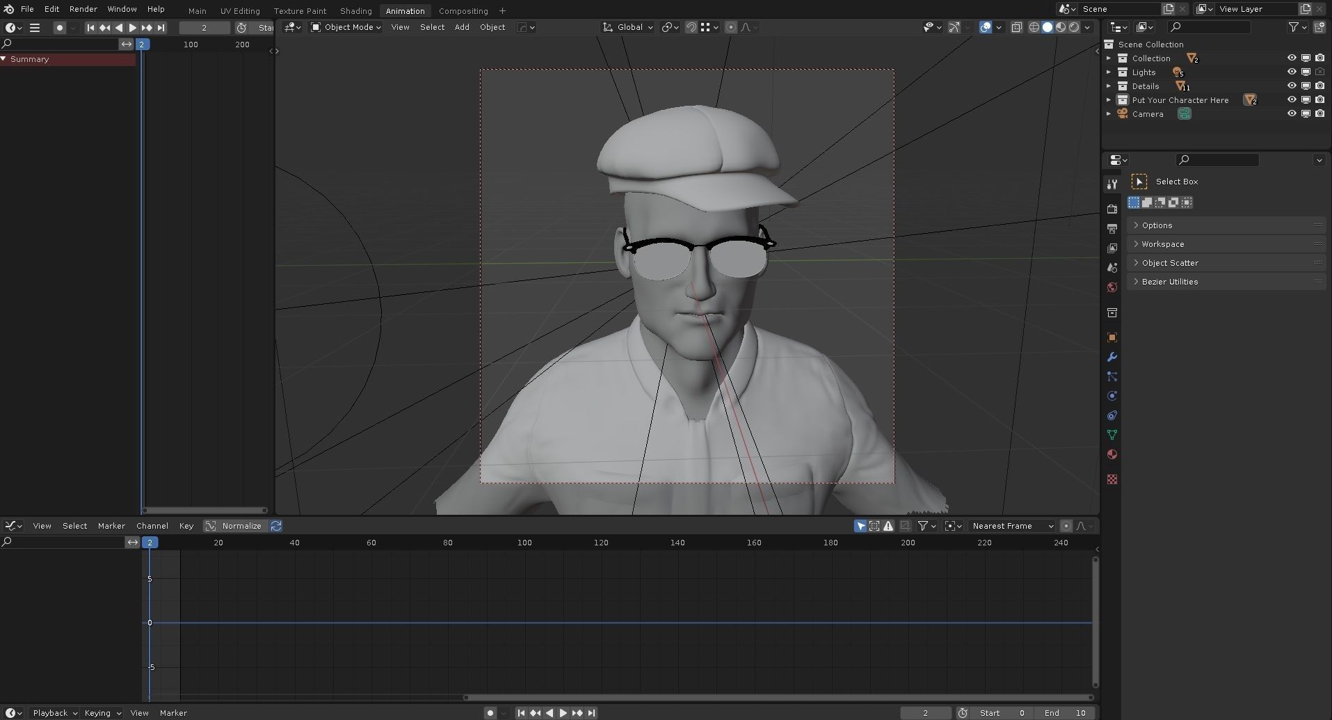Viewport: 1332px width, 720px height.
Task: Open Key menu in graph editor
Action: tap(186, 526)
